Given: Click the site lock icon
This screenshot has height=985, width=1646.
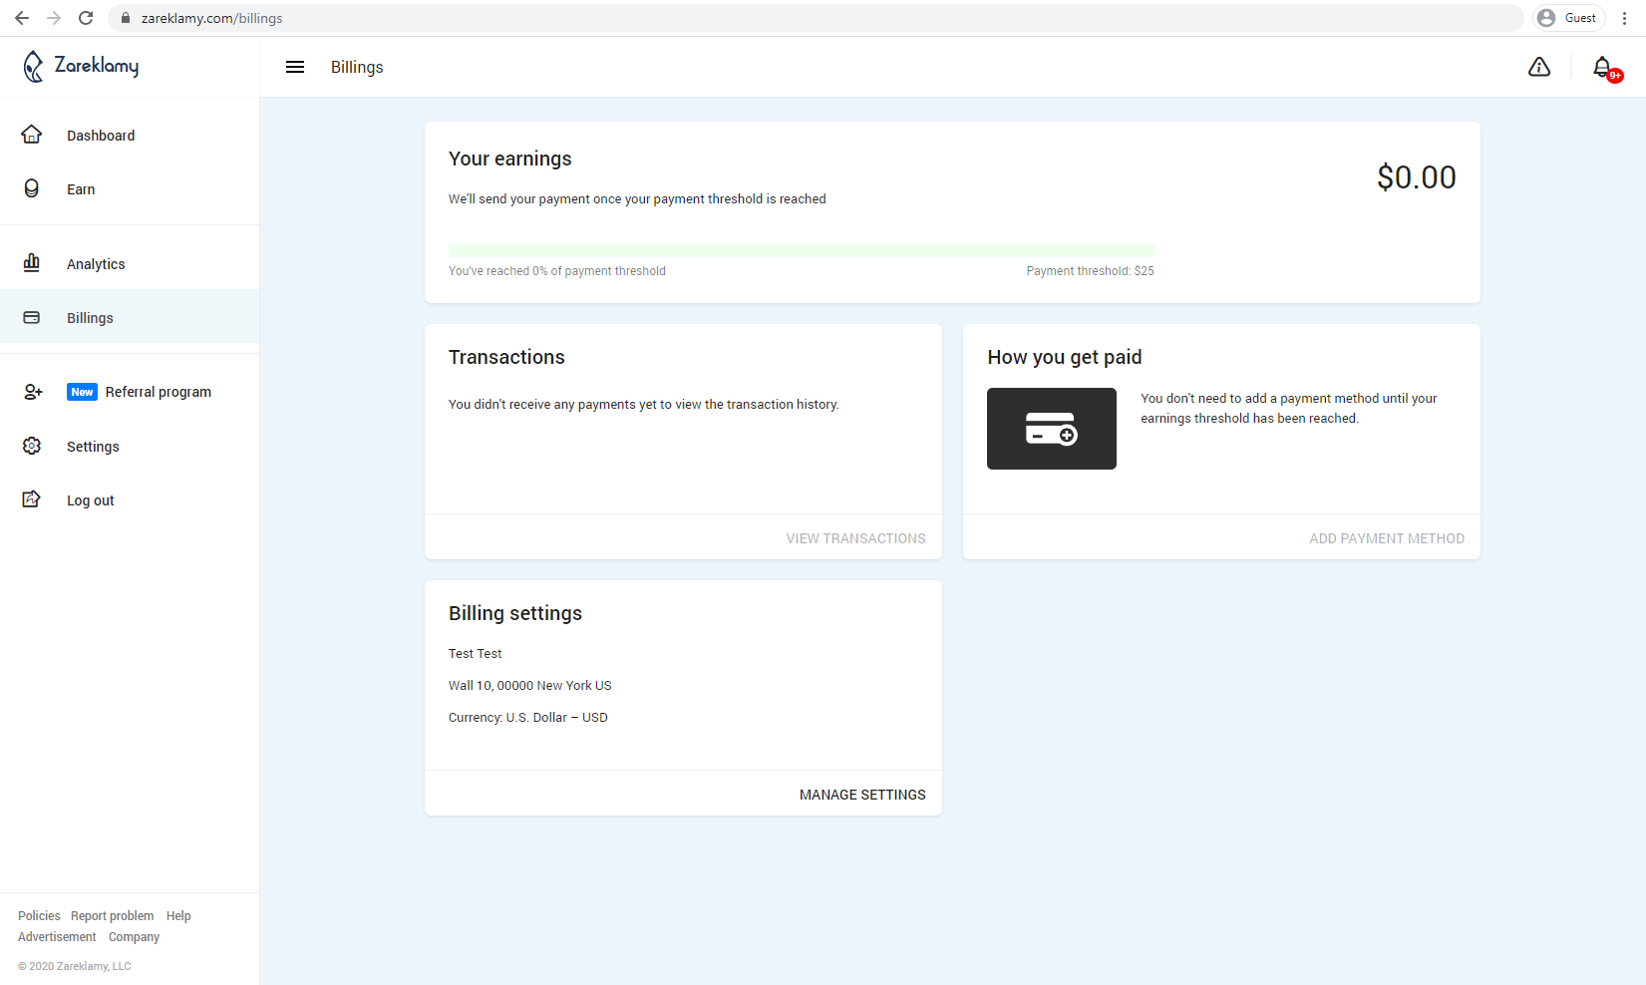Looking at the screenshot, I should pyautogui.click(x=126, y=18).
